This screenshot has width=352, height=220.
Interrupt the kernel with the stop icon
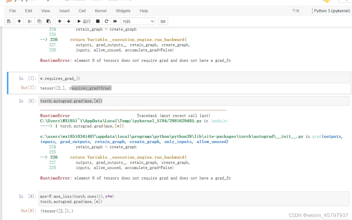[98, 21]
